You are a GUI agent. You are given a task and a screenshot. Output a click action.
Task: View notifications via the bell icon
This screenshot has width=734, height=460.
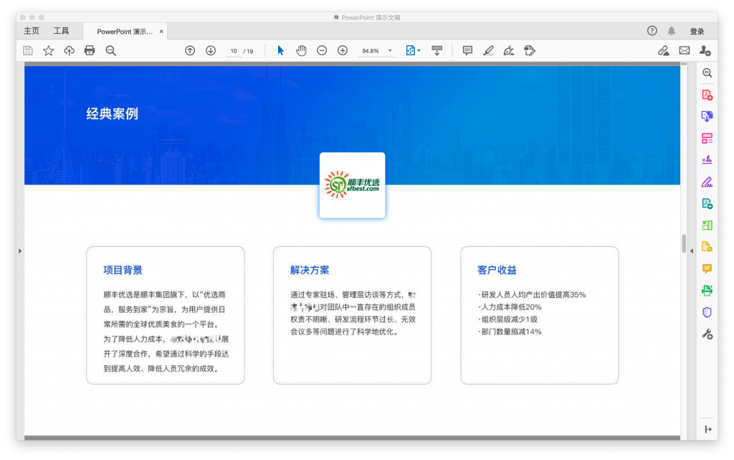[x=671, y=31]
